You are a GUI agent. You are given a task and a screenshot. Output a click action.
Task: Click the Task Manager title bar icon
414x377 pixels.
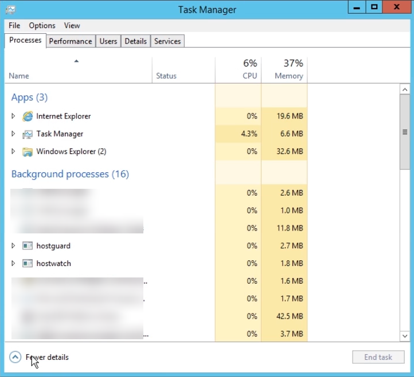10,10
